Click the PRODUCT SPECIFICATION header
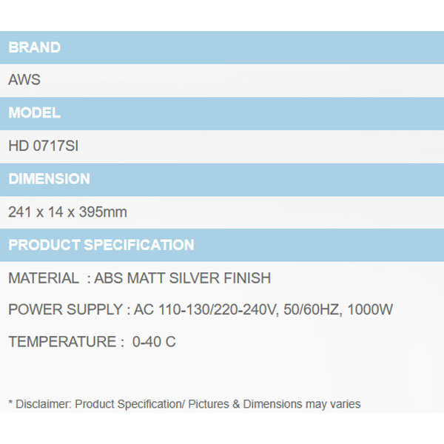This screenshot has height=444, width=444. pos(101,245)
